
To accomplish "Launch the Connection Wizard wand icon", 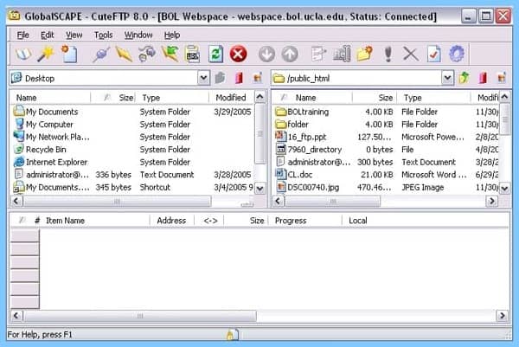I will [x=46, y=54].
